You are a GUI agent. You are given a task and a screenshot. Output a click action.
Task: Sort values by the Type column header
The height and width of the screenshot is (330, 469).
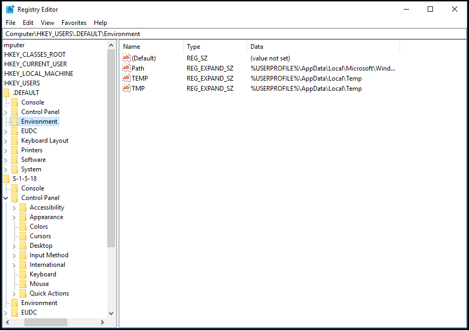coord(215,47)
